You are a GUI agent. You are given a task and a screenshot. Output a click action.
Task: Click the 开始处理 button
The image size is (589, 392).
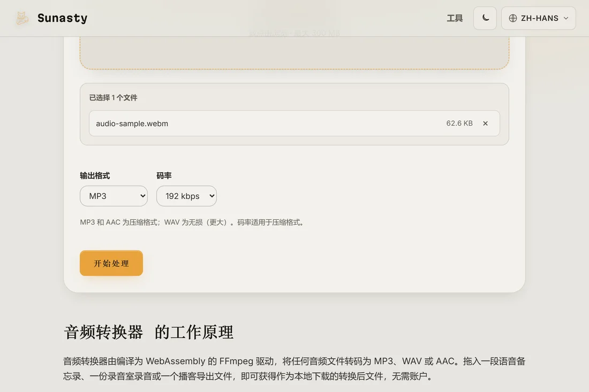(111, 263)
